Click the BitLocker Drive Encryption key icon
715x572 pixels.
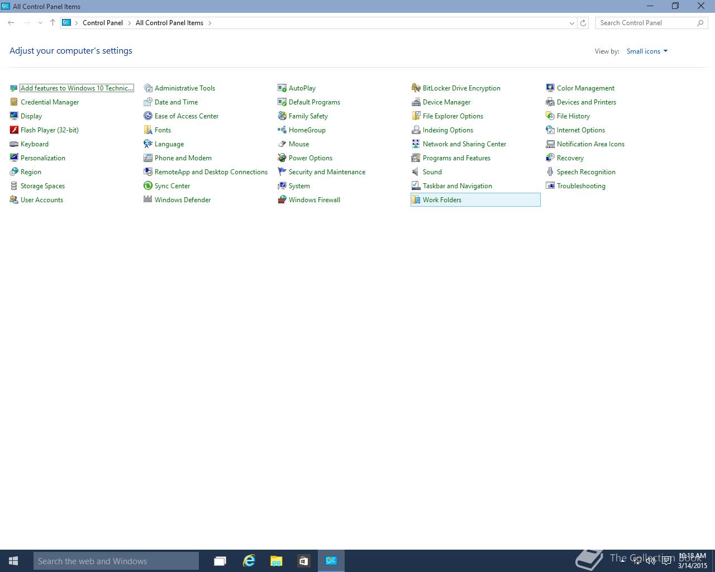(x=416, y=88)
